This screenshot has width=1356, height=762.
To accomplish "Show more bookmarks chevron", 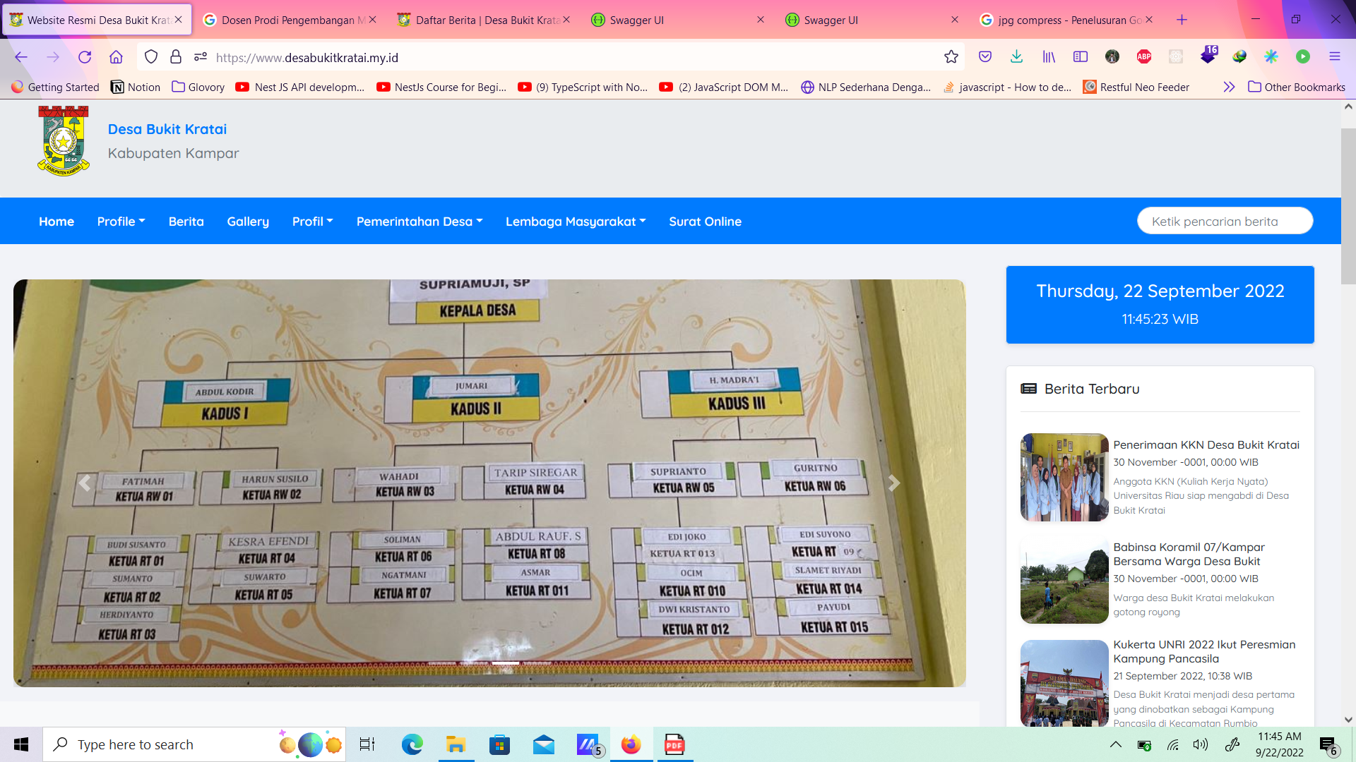I will 1229,87.
